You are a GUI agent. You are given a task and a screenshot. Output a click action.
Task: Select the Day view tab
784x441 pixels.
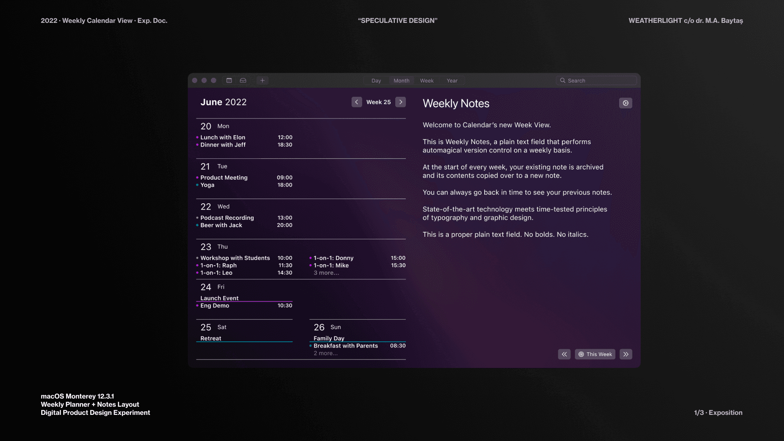[x=376, y=81]
